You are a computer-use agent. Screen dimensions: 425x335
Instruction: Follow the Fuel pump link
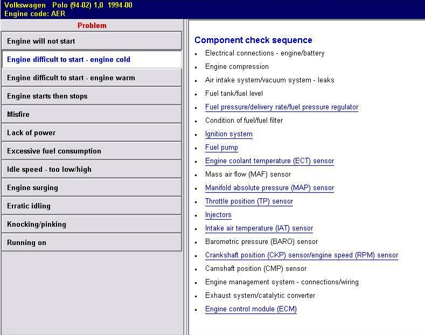point(221,148)
